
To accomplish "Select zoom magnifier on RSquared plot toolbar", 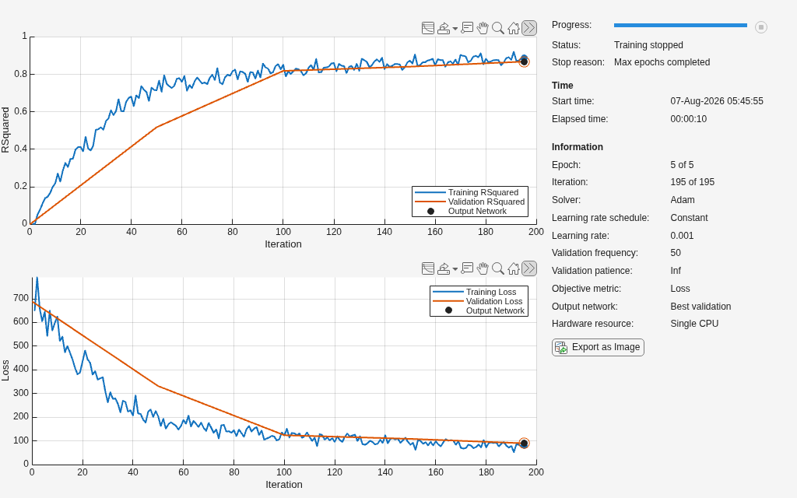I will [x=498, y=28].
